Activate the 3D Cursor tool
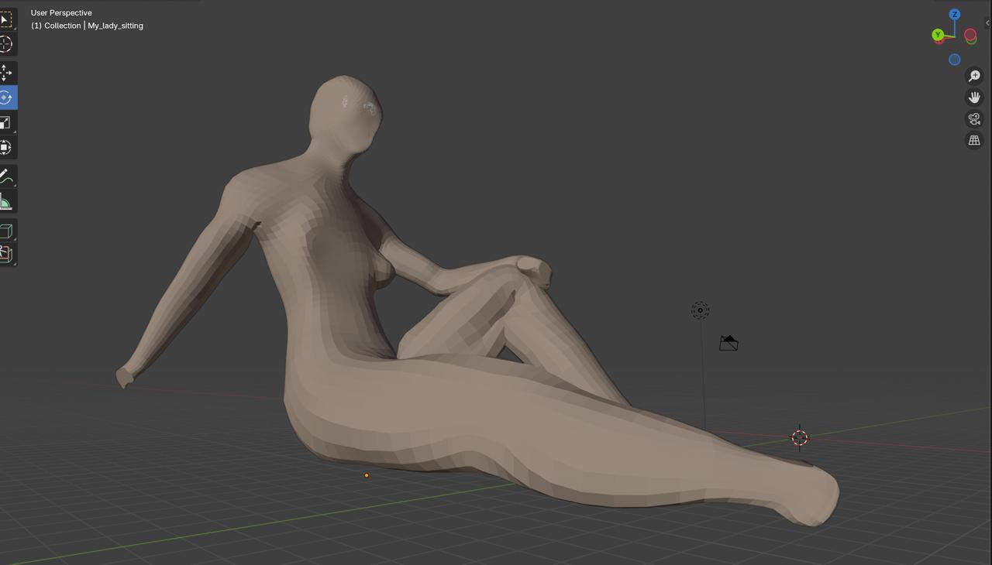This screenshot has height=565, width=992. tap(6, 44)
